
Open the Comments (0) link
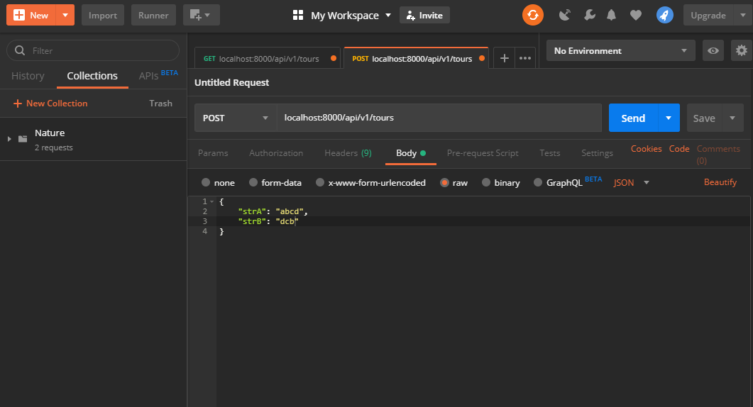point(718,155)
